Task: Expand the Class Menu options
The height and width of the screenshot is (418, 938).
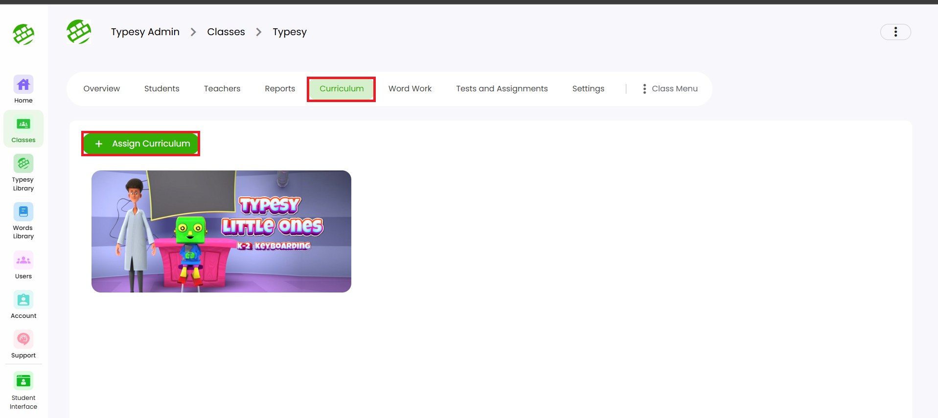Action: pos(670,89)
